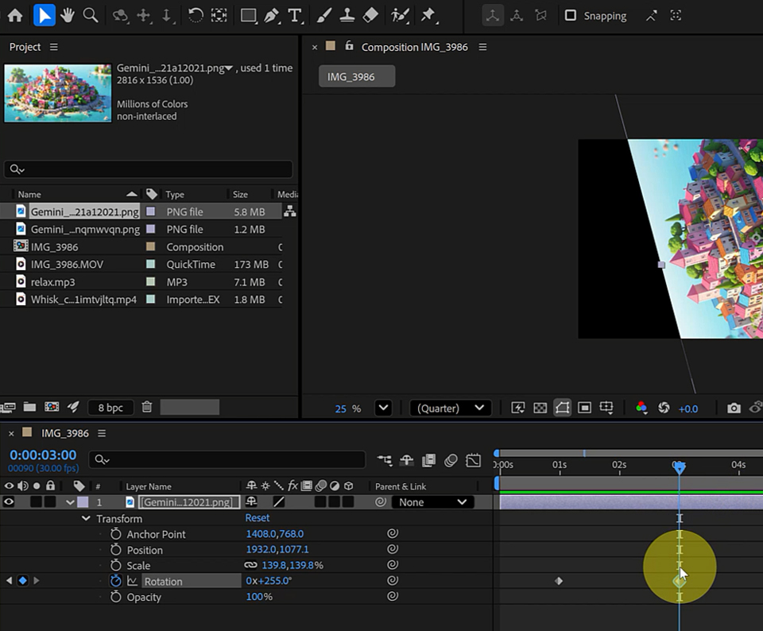Select the Zoom magnifier tool
Image resolution: width=763 pixels, height=631 pixels.
click(91, 15)
